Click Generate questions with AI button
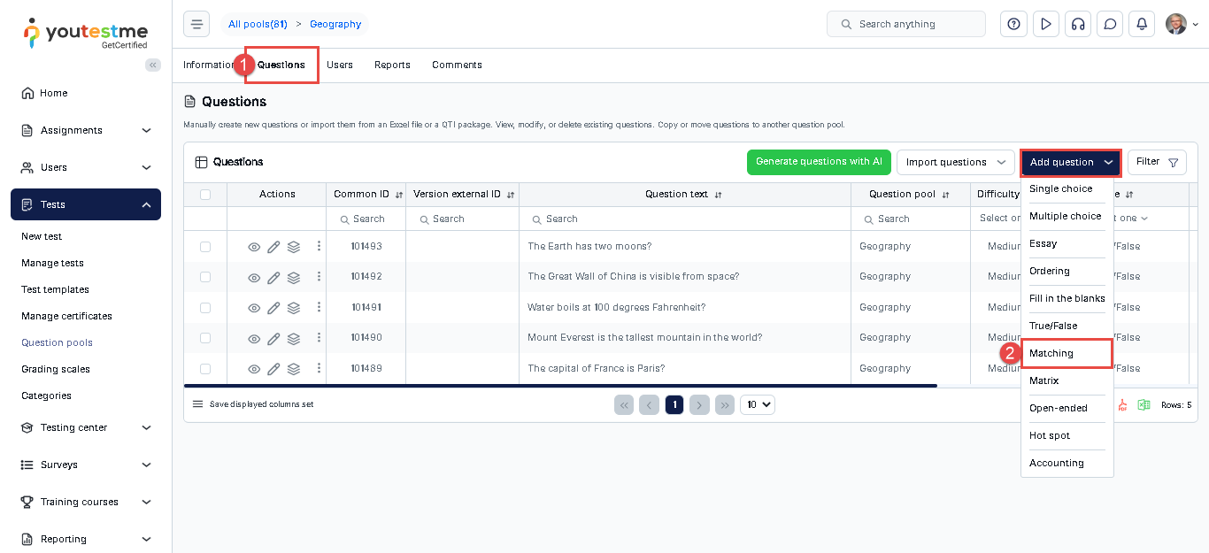The image size is (1209, 553). 819,162
